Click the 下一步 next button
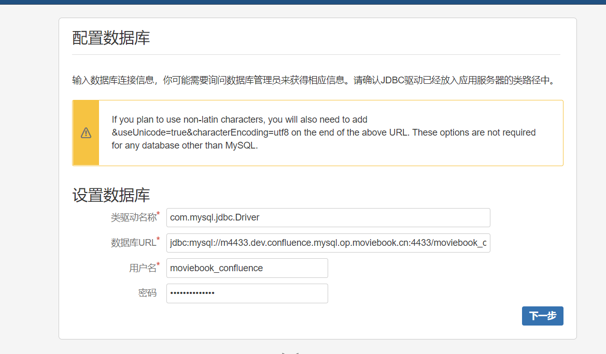This screenshot has height=354, width=606. pos(542,316)
